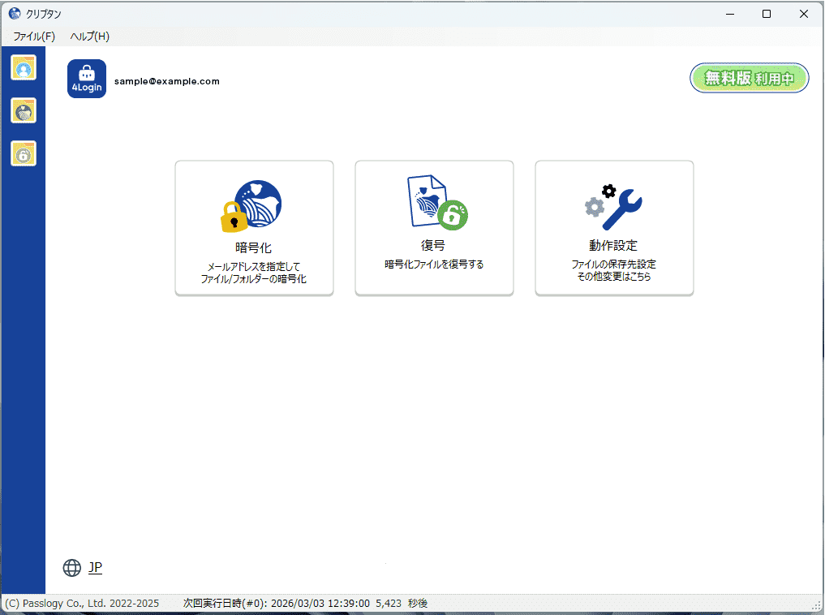Click the sample@example.com account label
Viewport: 825px width, 615px height.
(167, 81)
